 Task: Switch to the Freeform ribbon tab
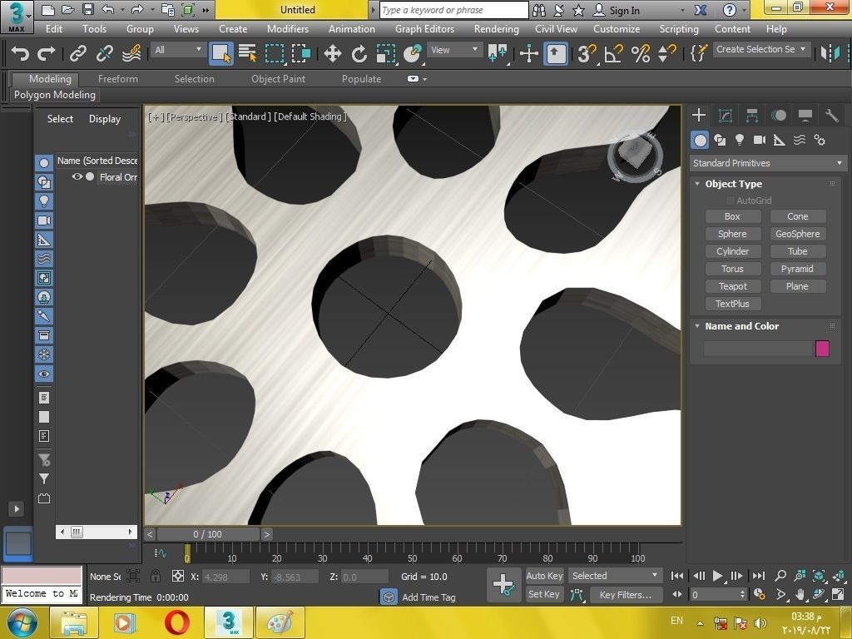[118, 79]
